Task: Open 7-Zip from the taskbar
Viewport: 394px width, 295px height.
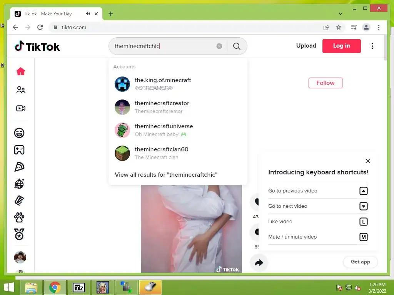Action: pos(78,287)
